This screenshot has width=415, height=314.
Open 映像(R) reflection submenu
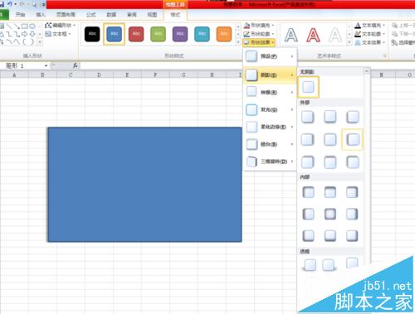(x=270, y=92)
